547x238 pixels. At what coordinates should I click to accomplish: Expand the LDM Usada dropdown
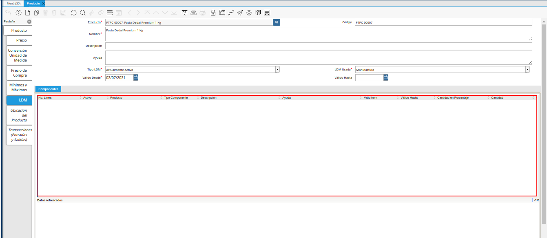click(527, 70)
